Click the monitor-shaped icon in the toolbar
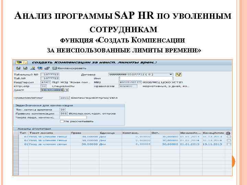This screenshot has height=185, width=247. pos(40,68)
